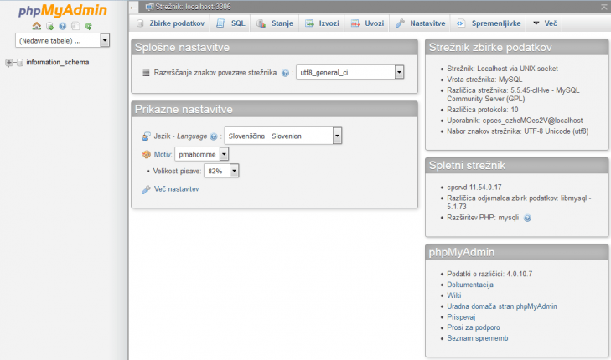
Task: Go to the Home icon in sidebar
Action: pos(37,26)
